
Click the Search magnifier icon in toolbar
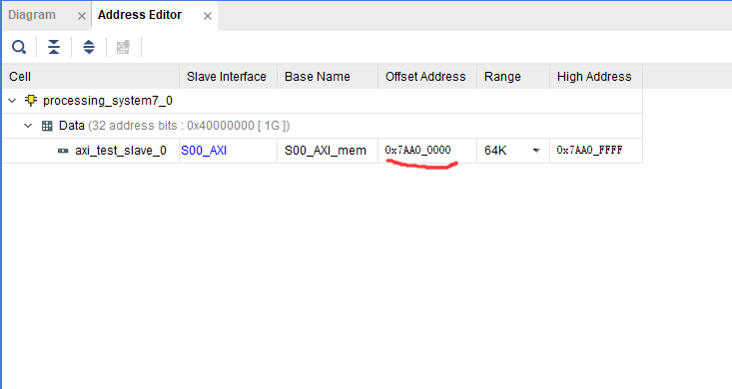point(19,47)
